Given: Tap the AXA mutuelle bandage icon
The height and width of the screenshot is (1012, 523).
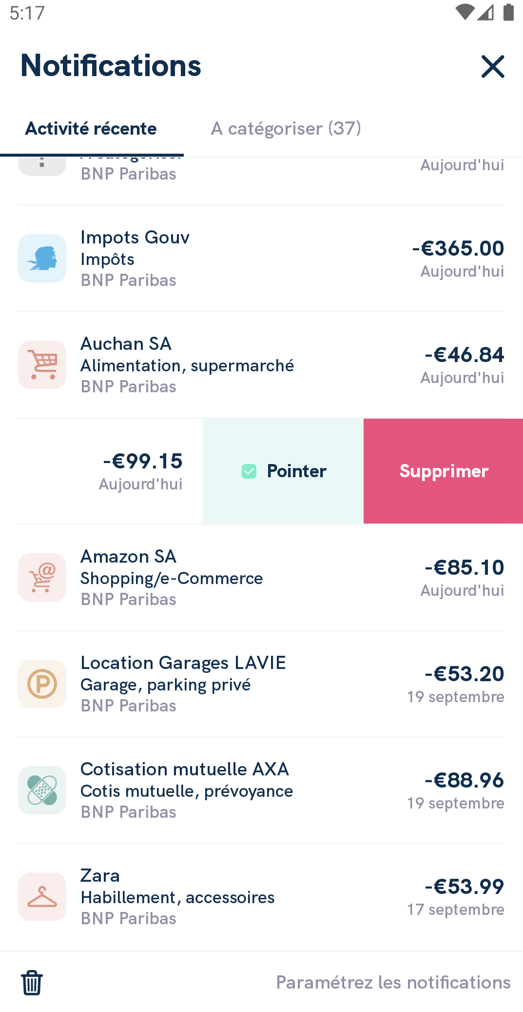Looking at the screenshot, I should 42,790.
